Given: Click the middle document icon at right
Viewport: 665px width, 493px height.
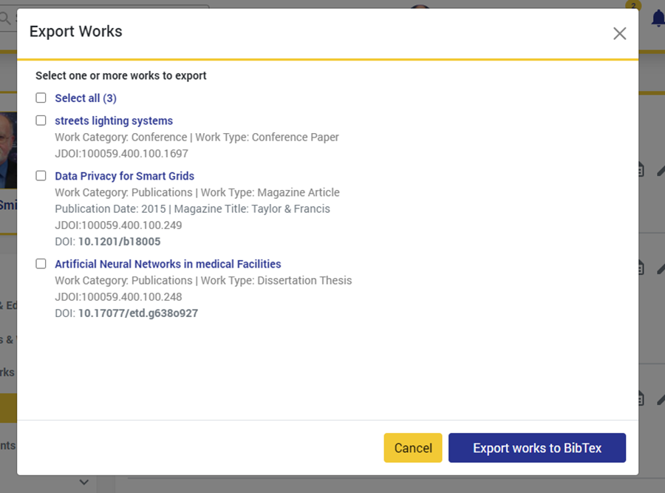Looking at the screenshot, I should pos(641,268).
